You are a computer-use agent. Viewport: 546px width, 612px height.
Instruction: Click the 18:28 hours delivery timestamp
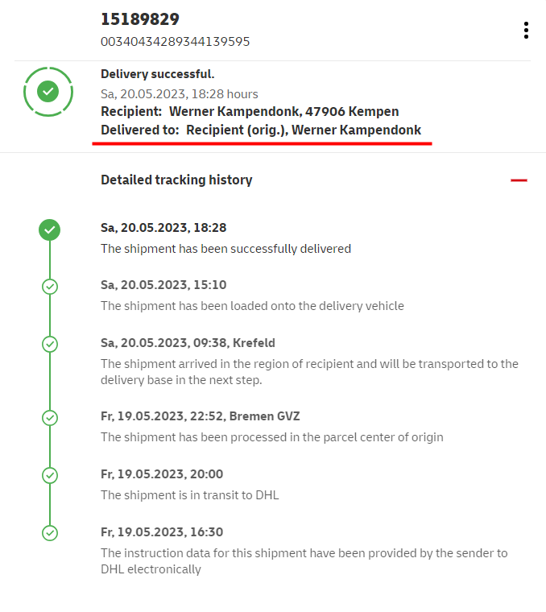pyautogui.click(x=180, y=93)
